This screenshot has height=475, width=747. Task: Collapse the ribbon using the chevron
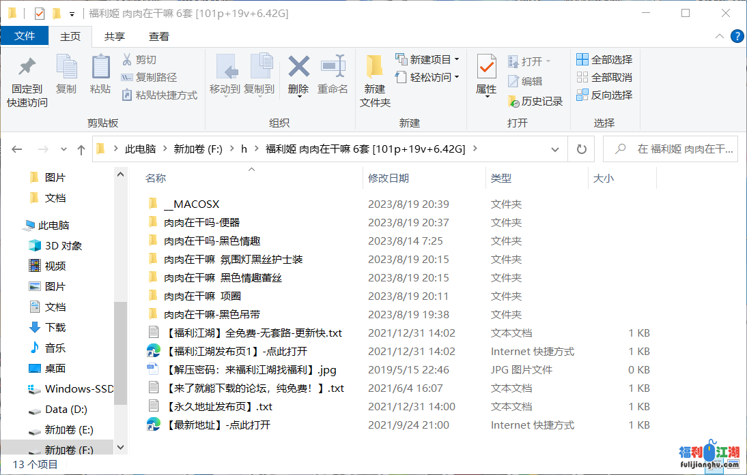[x=719, y=37]
